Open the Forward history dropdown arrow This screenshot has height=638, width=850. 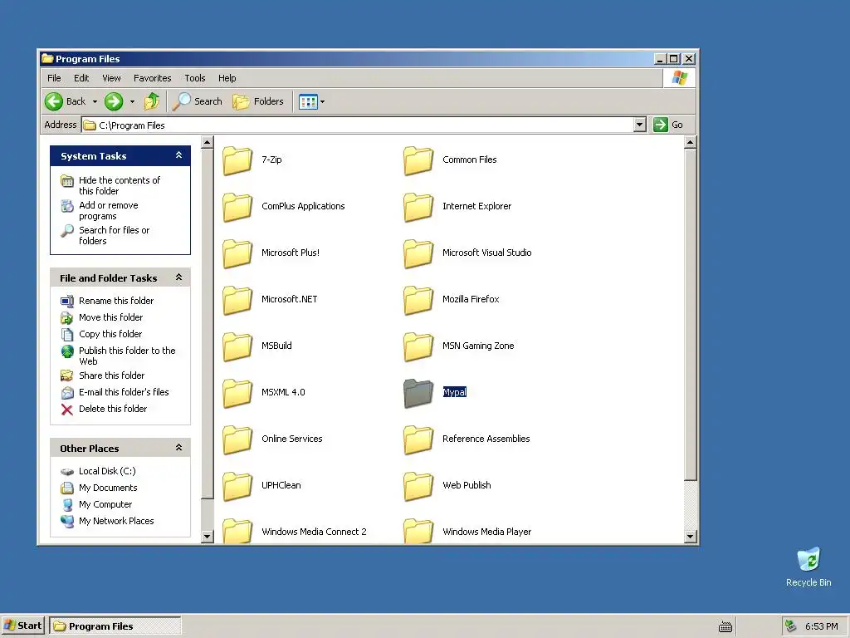pyautogui.click(x=132, y=101)
